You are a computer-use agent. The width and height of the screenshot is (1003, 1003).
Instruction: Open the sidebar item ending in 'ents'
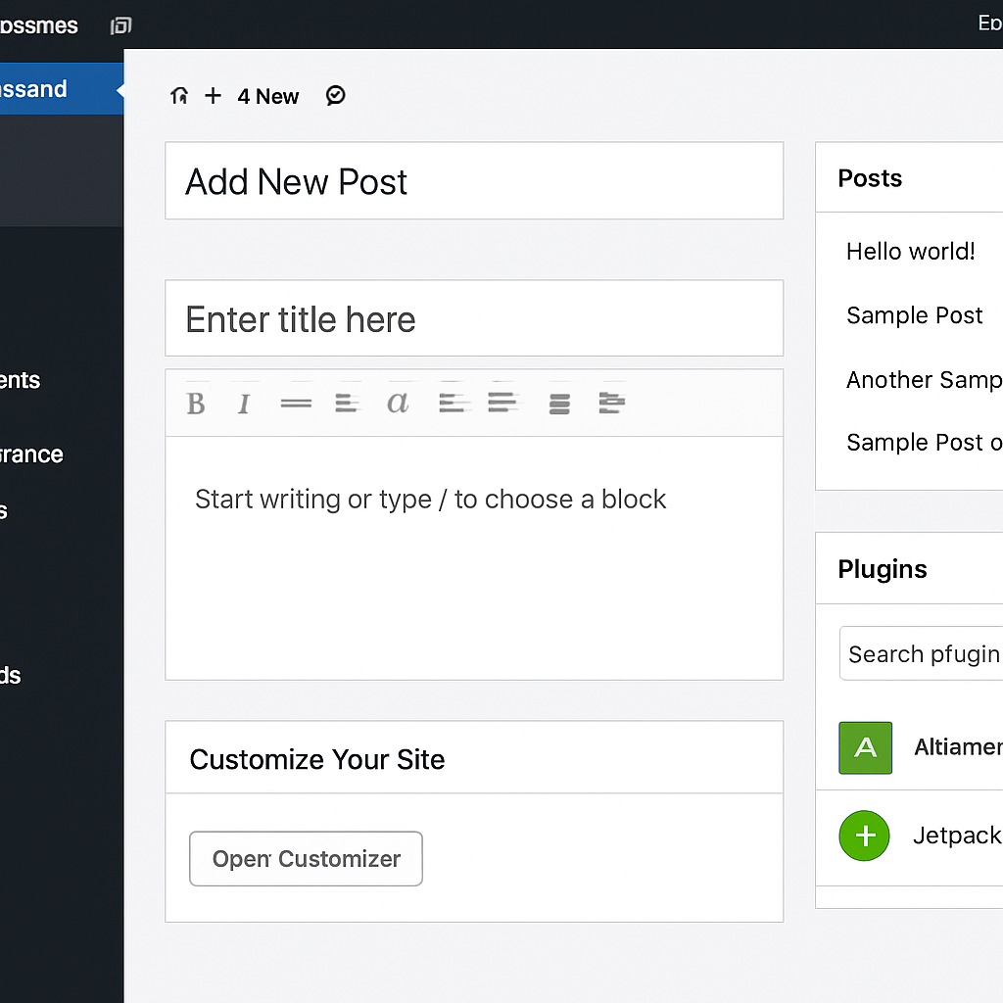click(20, 381)
